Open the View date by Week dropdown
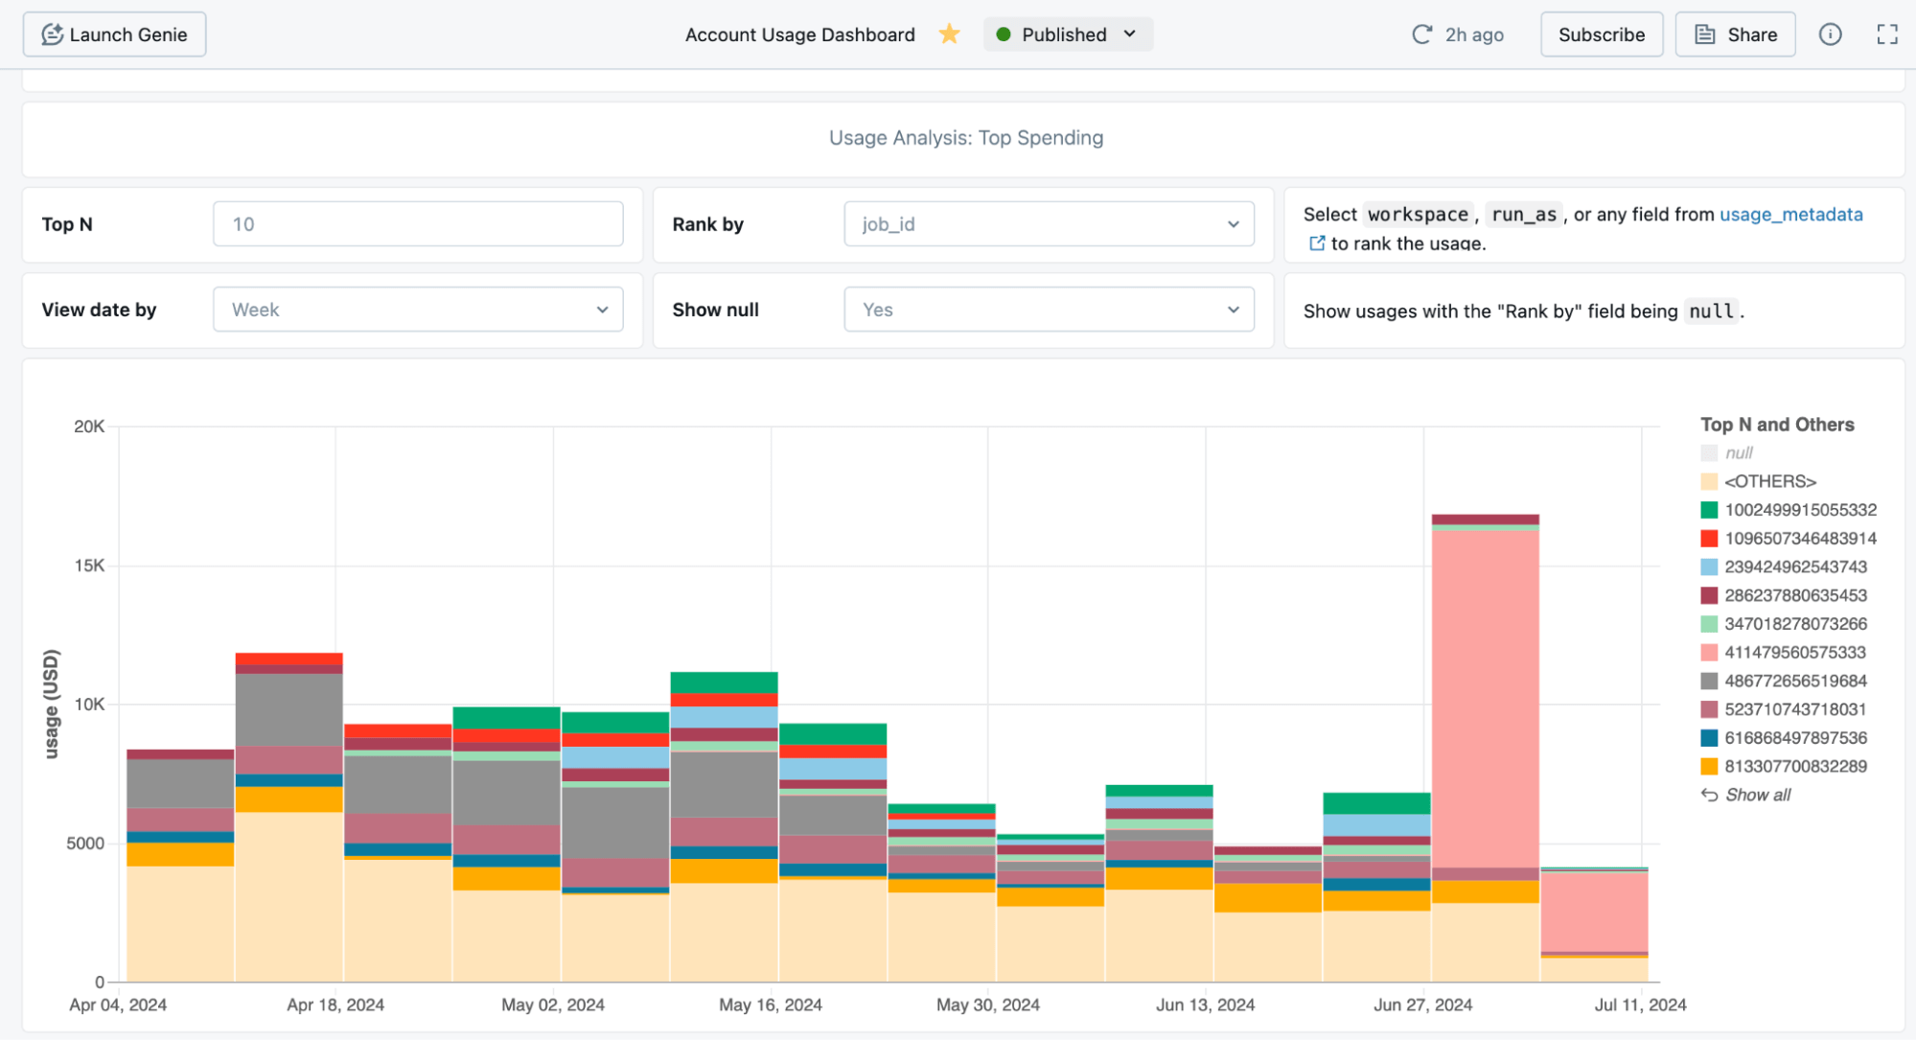The image size is (1916, 1041). coord(418,310)
